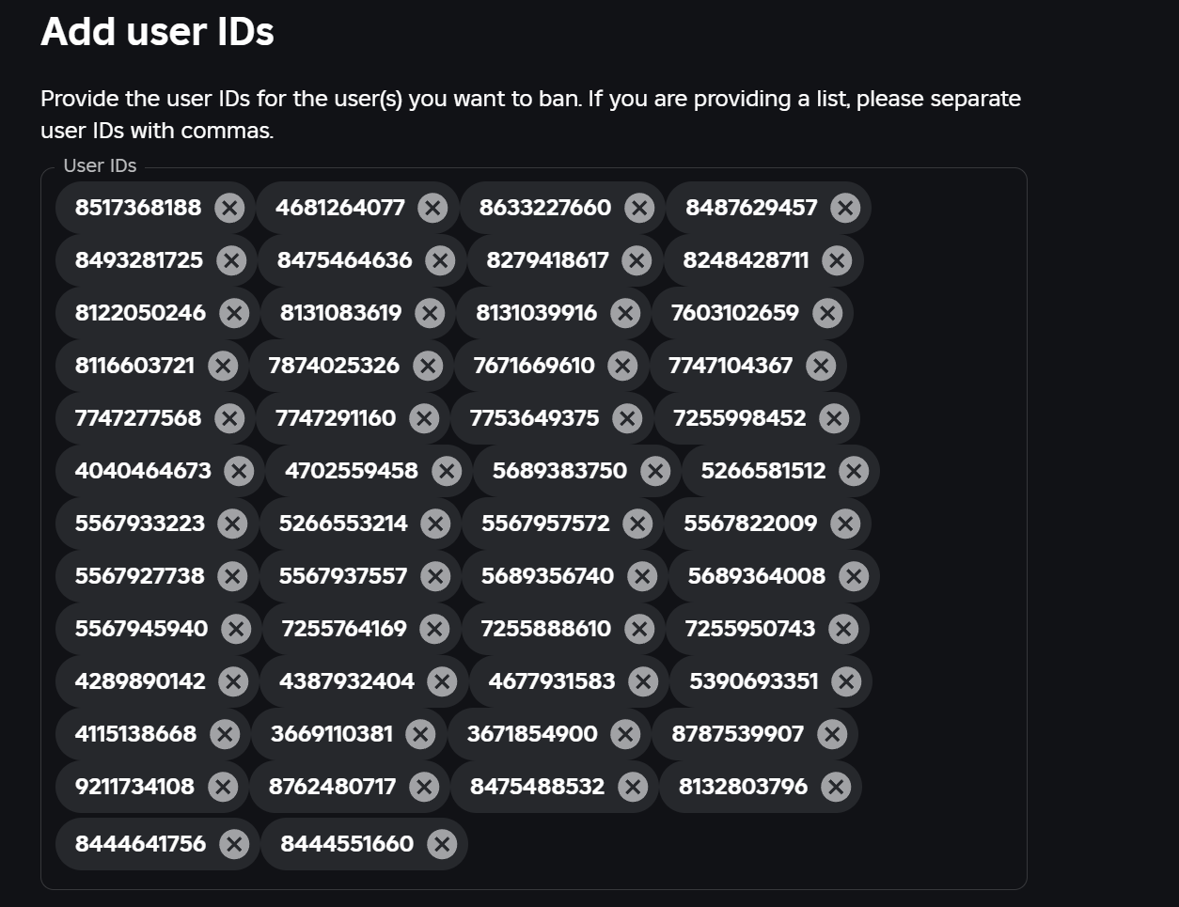Remove the 7255998452 ID tag
This screenshot has height=907, width=1179.
coord(834,418)
